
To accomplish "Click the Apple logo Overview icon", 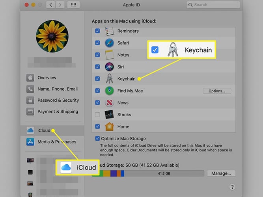I will tap(30, 78).
